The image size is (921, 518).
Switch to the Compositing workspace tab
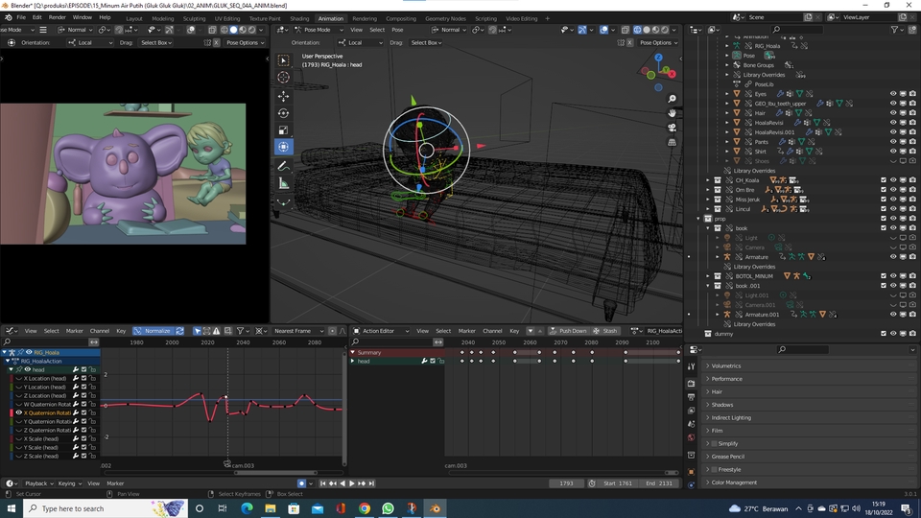401,18
